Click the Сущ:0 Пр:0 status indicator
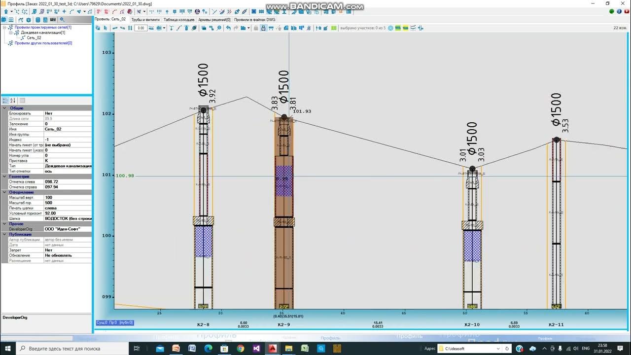631x355 pixels. (x=114, y=322)
